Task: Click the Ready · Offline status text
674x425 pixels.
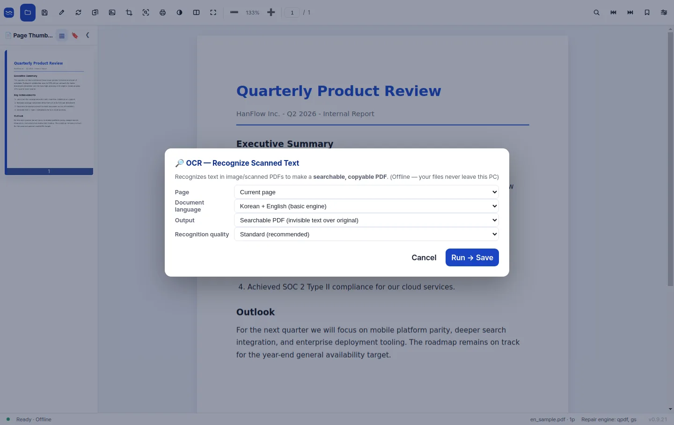Action: coord(34,419)
